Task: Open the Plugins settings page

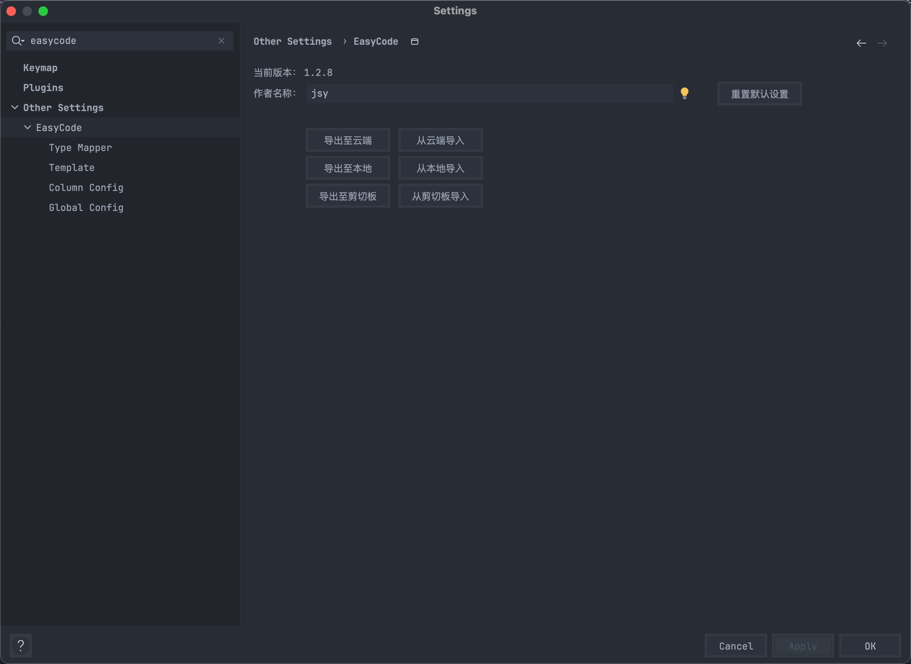Action: (x=43, y=87)
